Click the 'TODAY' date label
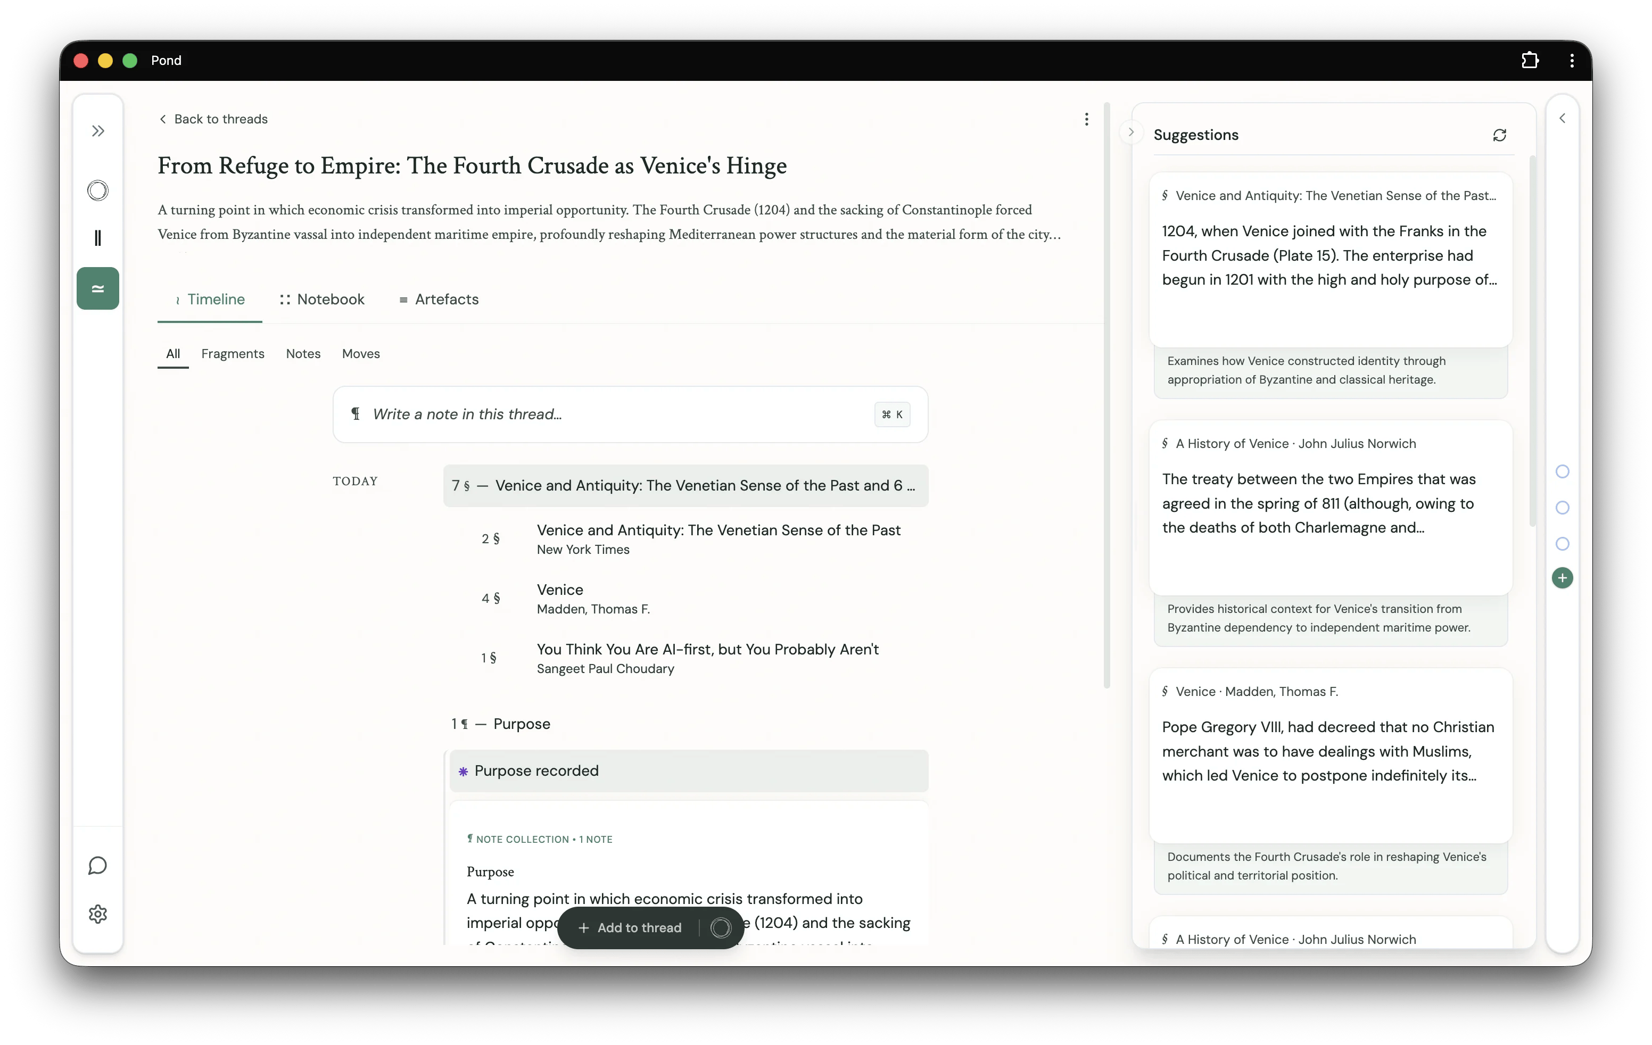 coord(356,482)
